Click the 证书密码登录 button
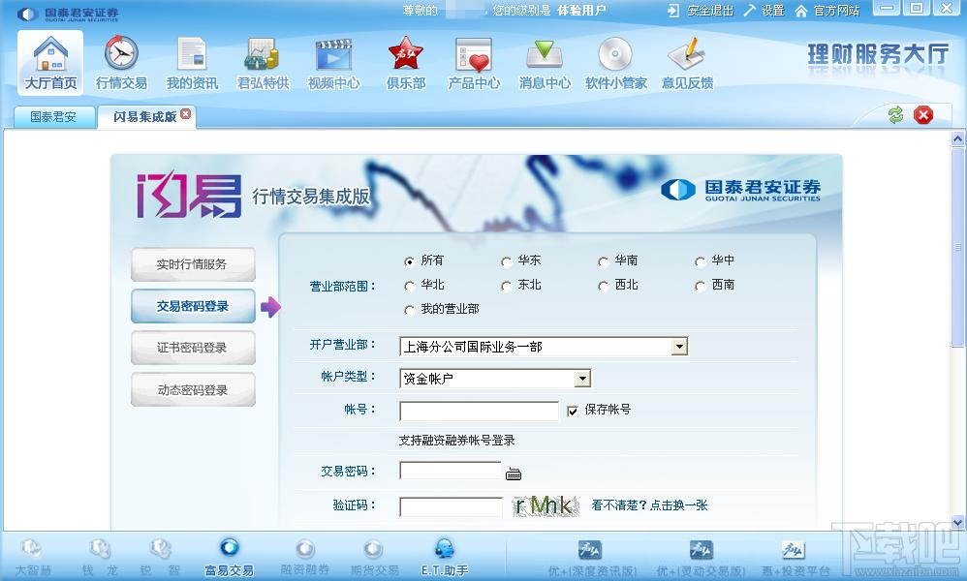 coord(193,348)
